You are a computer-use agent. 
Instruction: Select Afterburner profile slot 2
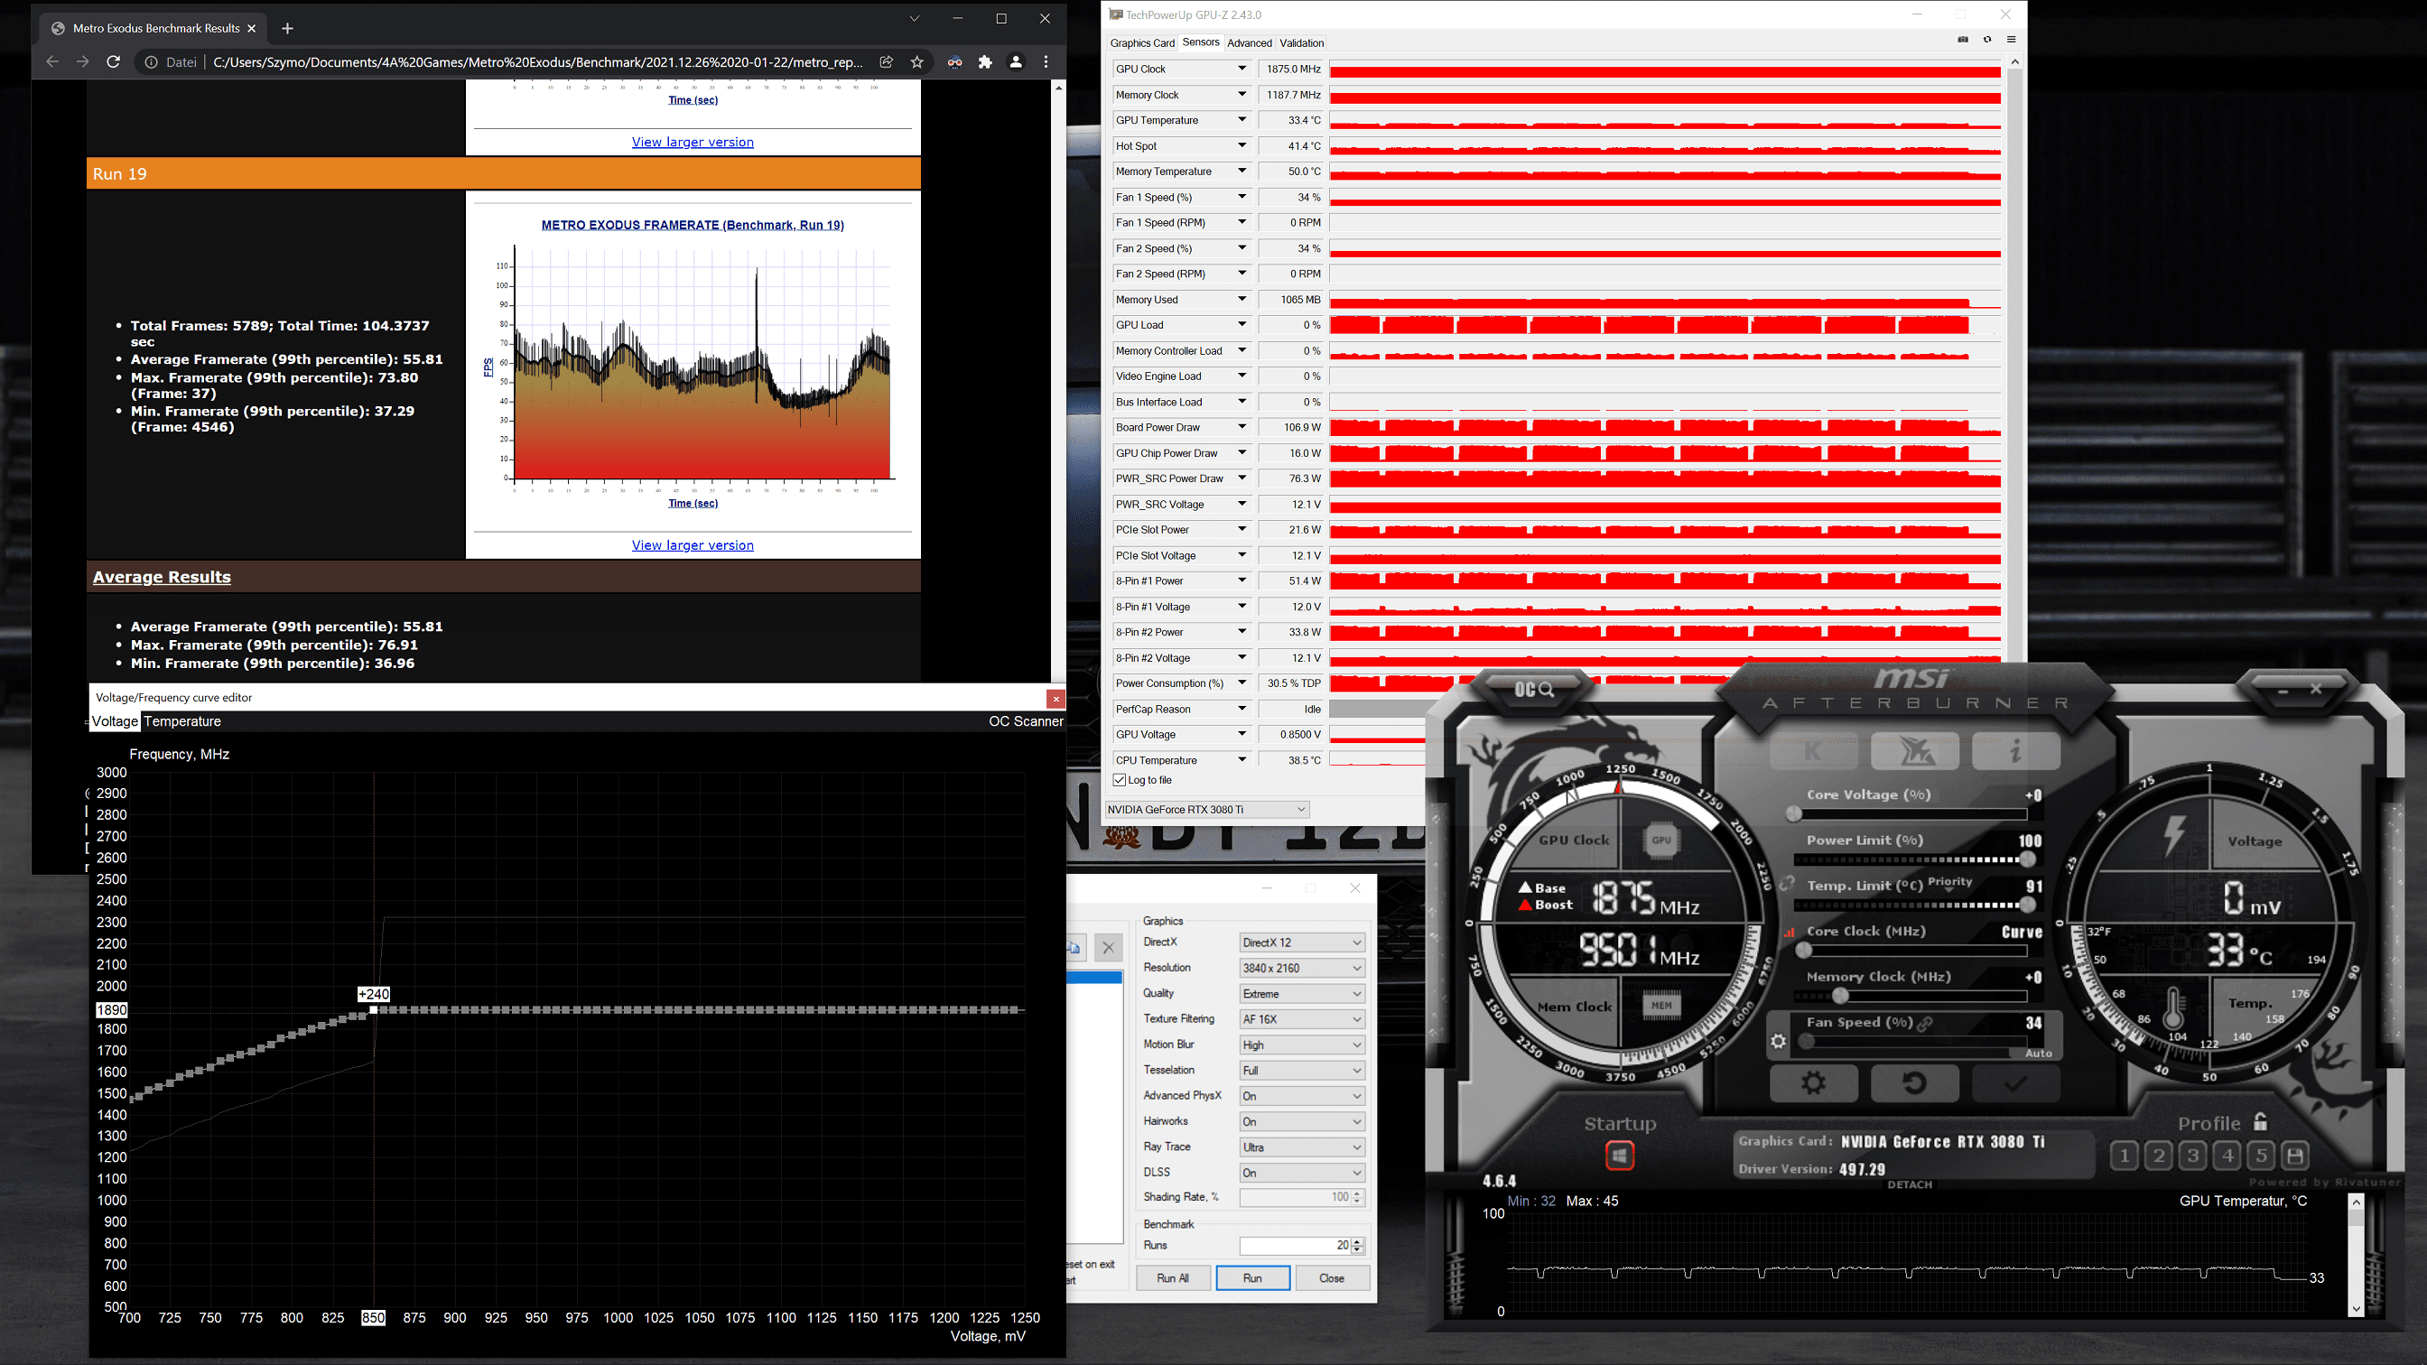click(x=2159, y=1156)
